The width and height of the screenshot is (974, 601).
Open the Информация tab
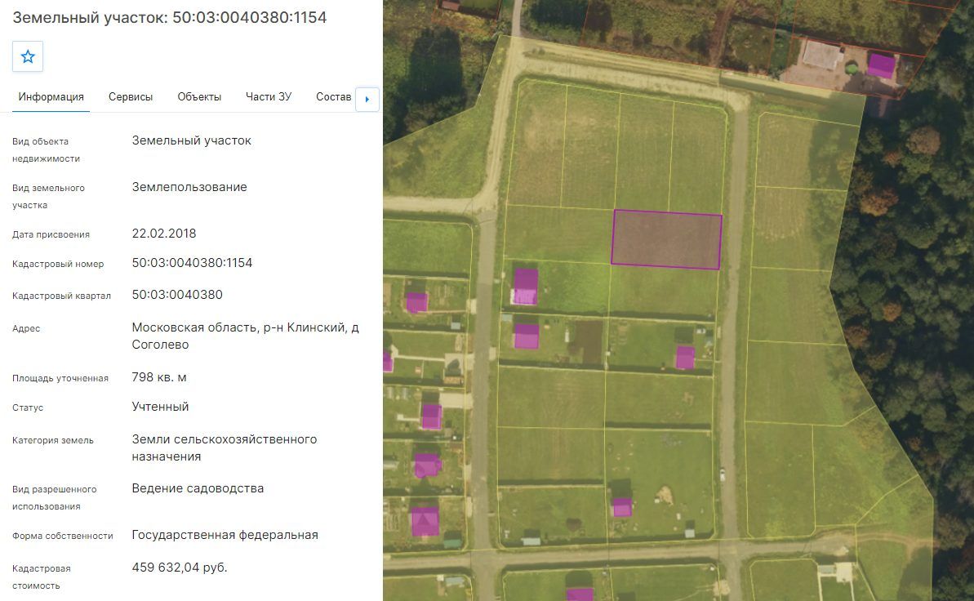tap(51, 97)
